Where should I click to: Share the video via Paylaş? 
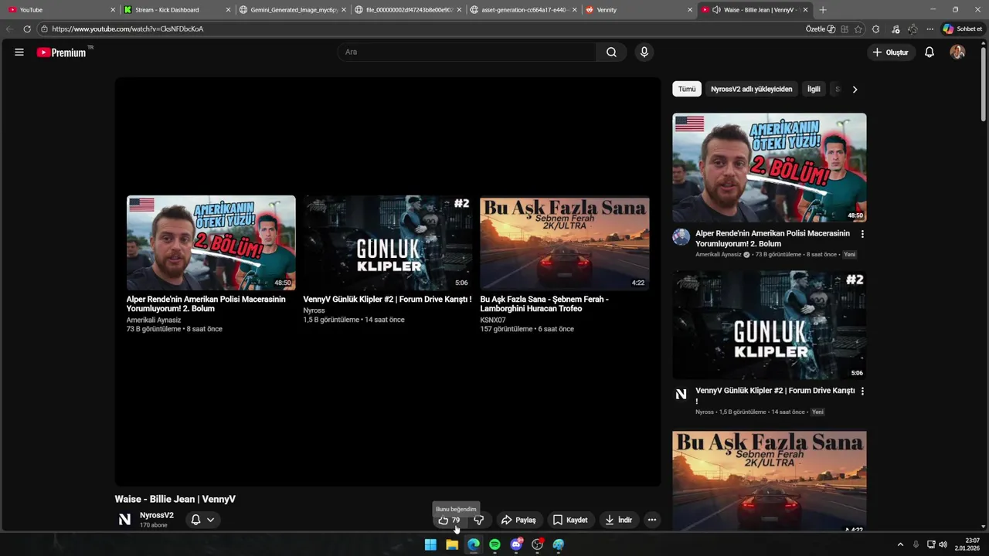518,520
